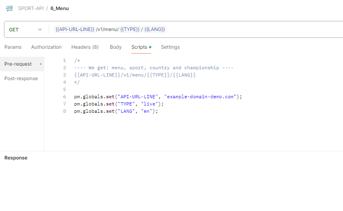This screenshot has width=343, height=211.
Task: Click the HTTP request icon
Action: [x=9, y=8]
